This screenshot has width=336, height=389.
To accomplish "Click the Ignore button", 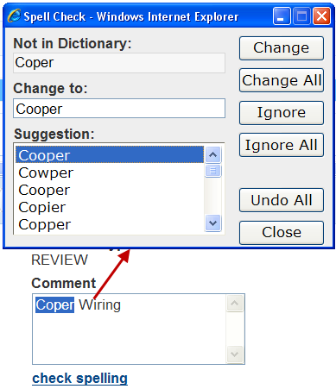I will coord(282,113).
